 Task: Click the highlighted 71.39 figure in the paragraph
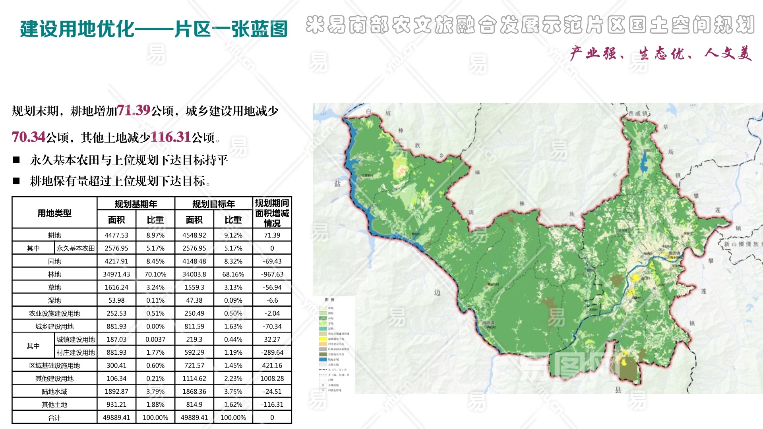tap(134, 110)
